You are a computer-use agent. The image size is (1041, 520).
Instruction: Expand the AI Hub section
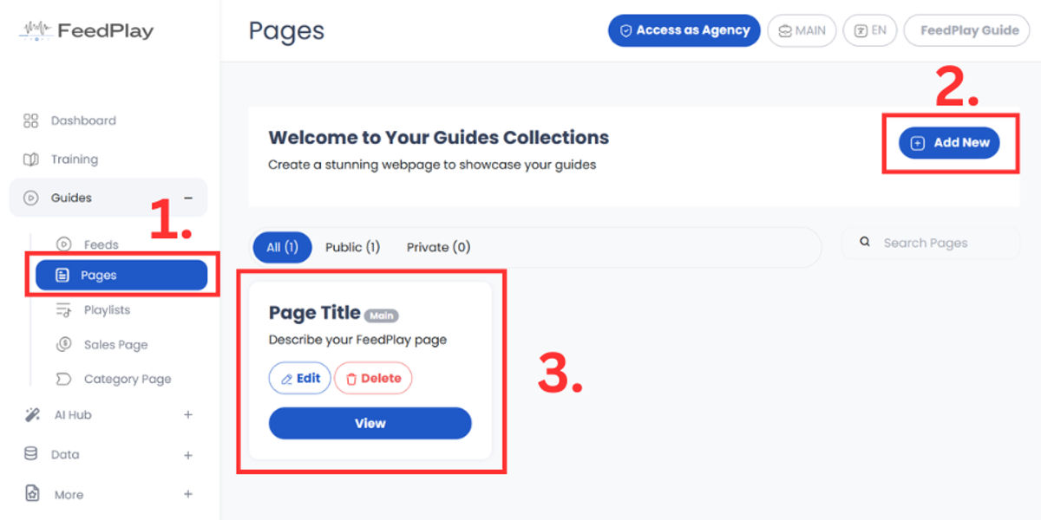tap(188, 415)
